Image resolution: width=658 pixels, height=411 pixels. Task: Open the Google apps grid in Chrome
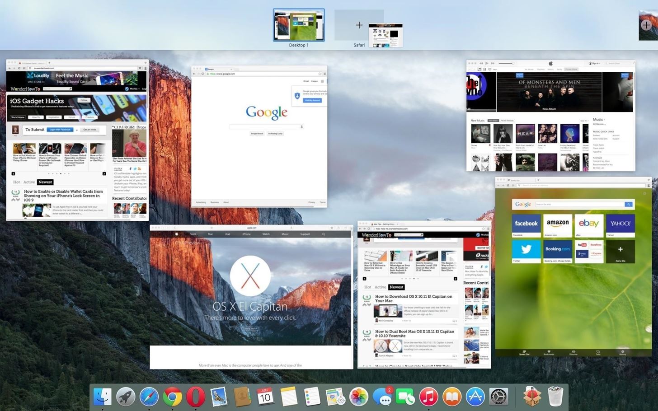[x=322, y=81]
